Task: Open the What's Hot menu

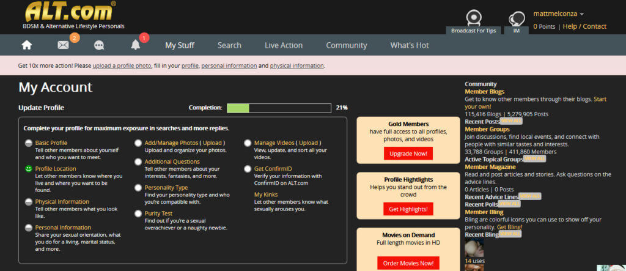Action: point(410,45)
